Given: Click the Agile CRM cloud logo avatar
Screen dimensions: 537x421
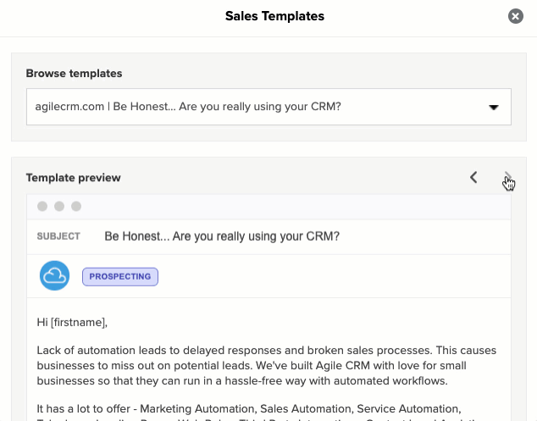Looking at the screenshot, I should click(54, 276).
